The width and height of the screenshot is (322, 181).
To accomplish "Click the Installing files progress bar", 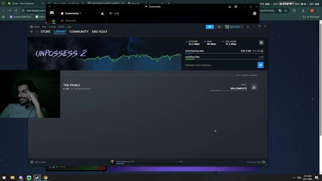I will click(224, 59).
